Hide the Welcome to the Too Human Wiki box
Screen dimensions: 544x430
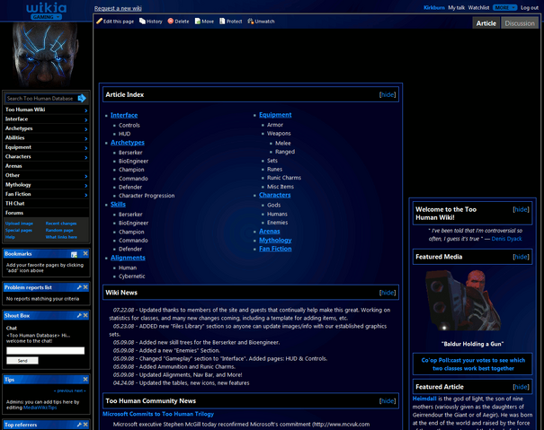coord(521,209)
